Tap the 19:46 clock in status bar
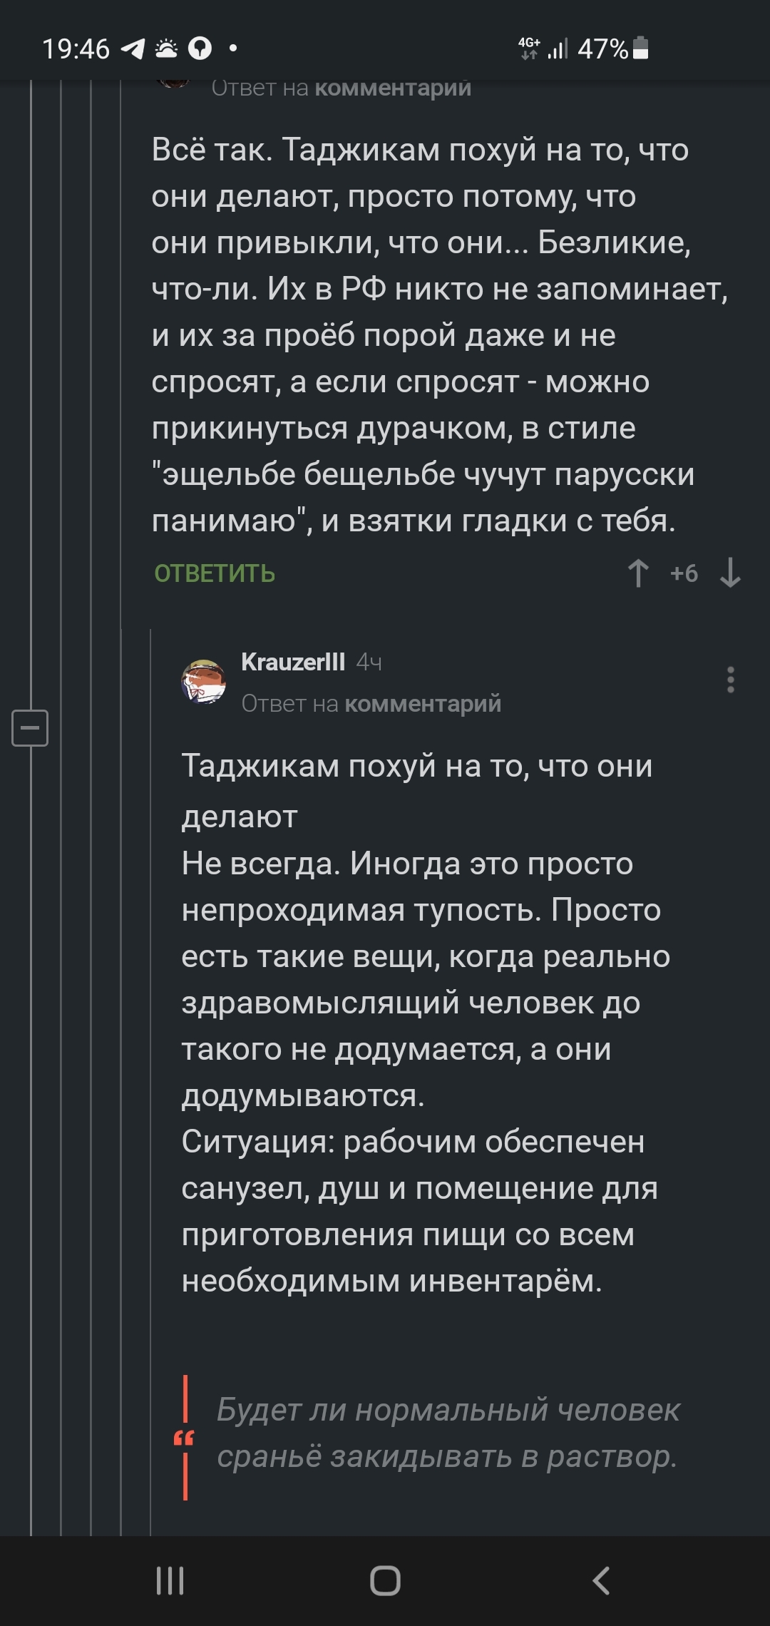770x1626 pixels. (76, 48)
